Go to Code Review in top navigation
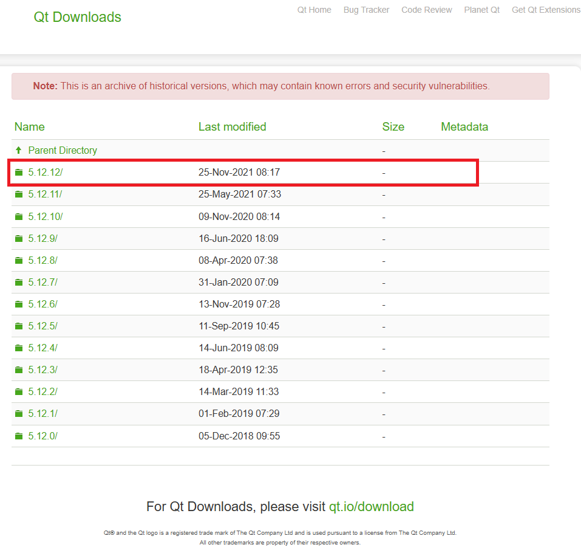The image size is (581, 550). coord(426,10)
